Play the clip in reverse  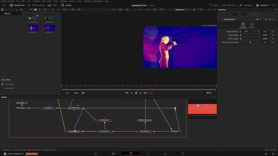click(132, 93)
